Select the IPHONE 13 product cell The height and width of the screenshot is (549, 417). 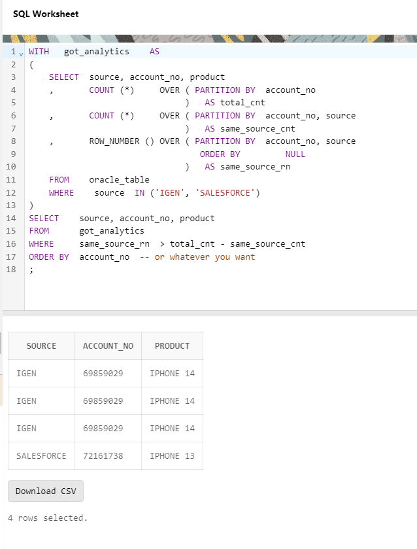(x=172, y=455)
